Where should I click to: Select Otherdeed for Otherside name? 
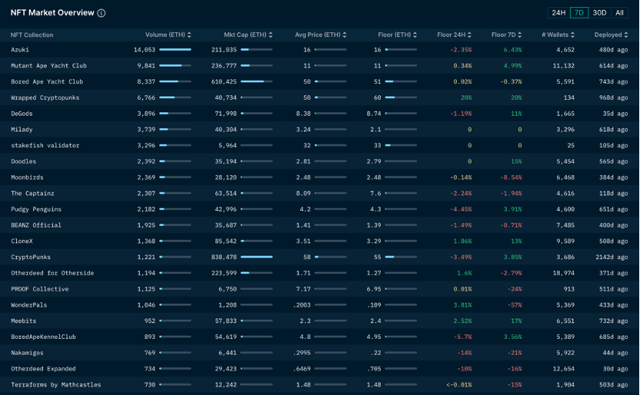click(52, 273)
